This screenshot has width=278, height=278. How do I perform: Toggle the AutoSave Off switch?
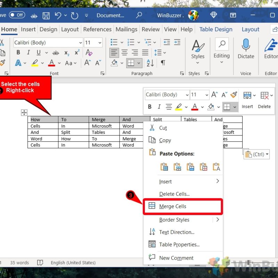(x=17, y=15)
